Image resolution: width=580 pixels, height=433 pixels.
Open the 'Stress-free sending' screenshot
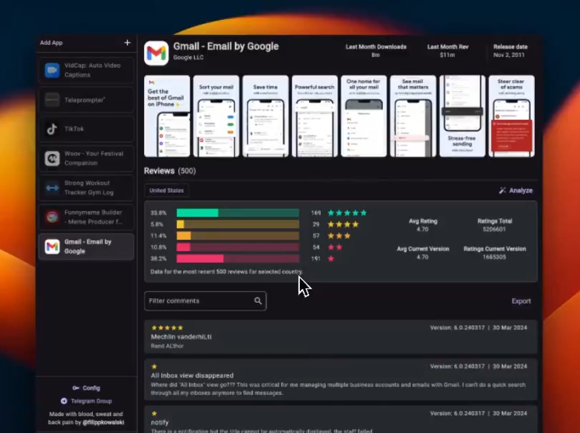tap(462, 116)
